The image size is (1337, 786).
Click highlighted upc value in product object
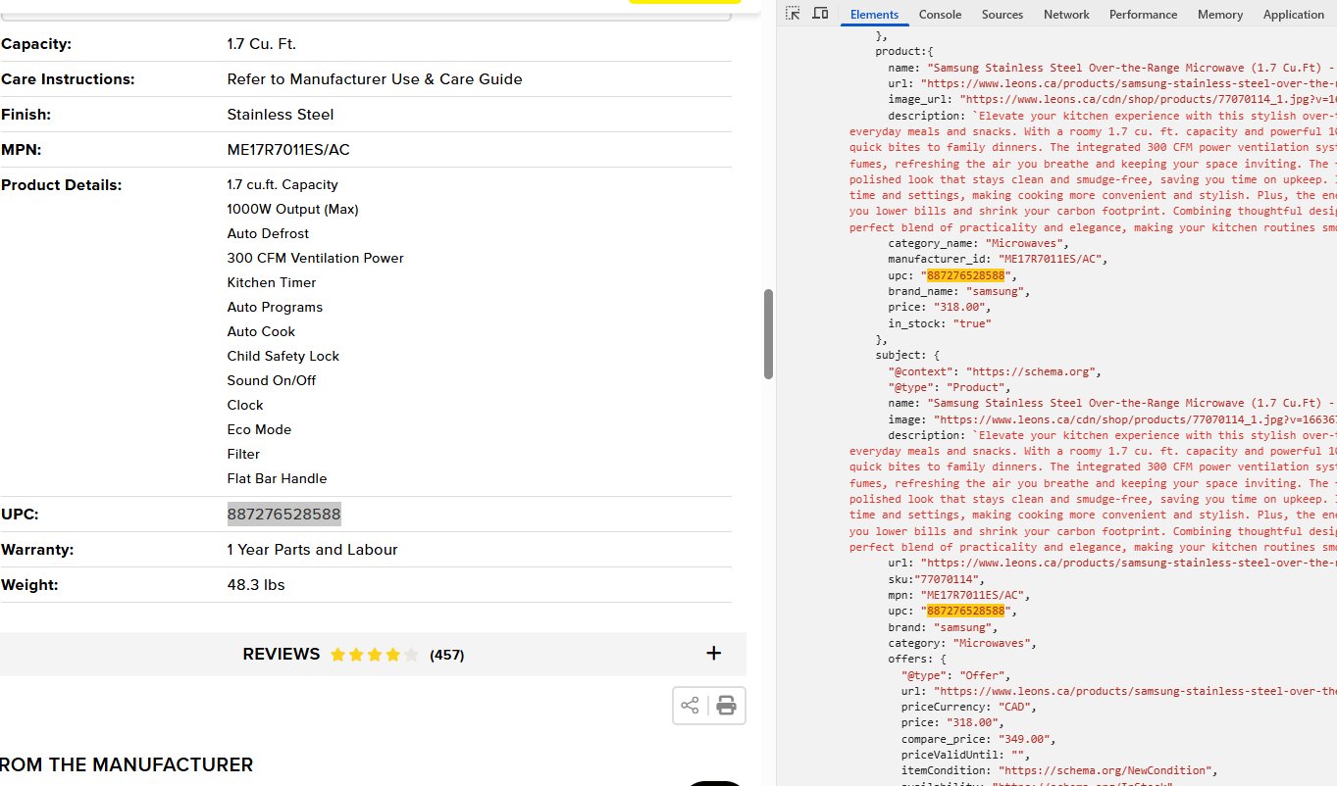click(966, 275)
